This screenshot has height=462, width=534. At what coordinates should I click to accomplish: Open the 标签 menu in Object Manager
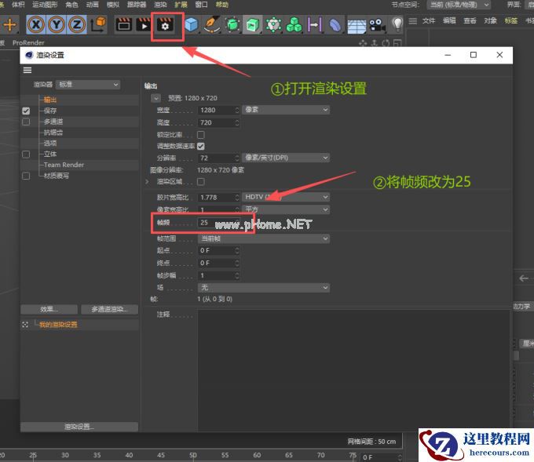coord(511,20)
